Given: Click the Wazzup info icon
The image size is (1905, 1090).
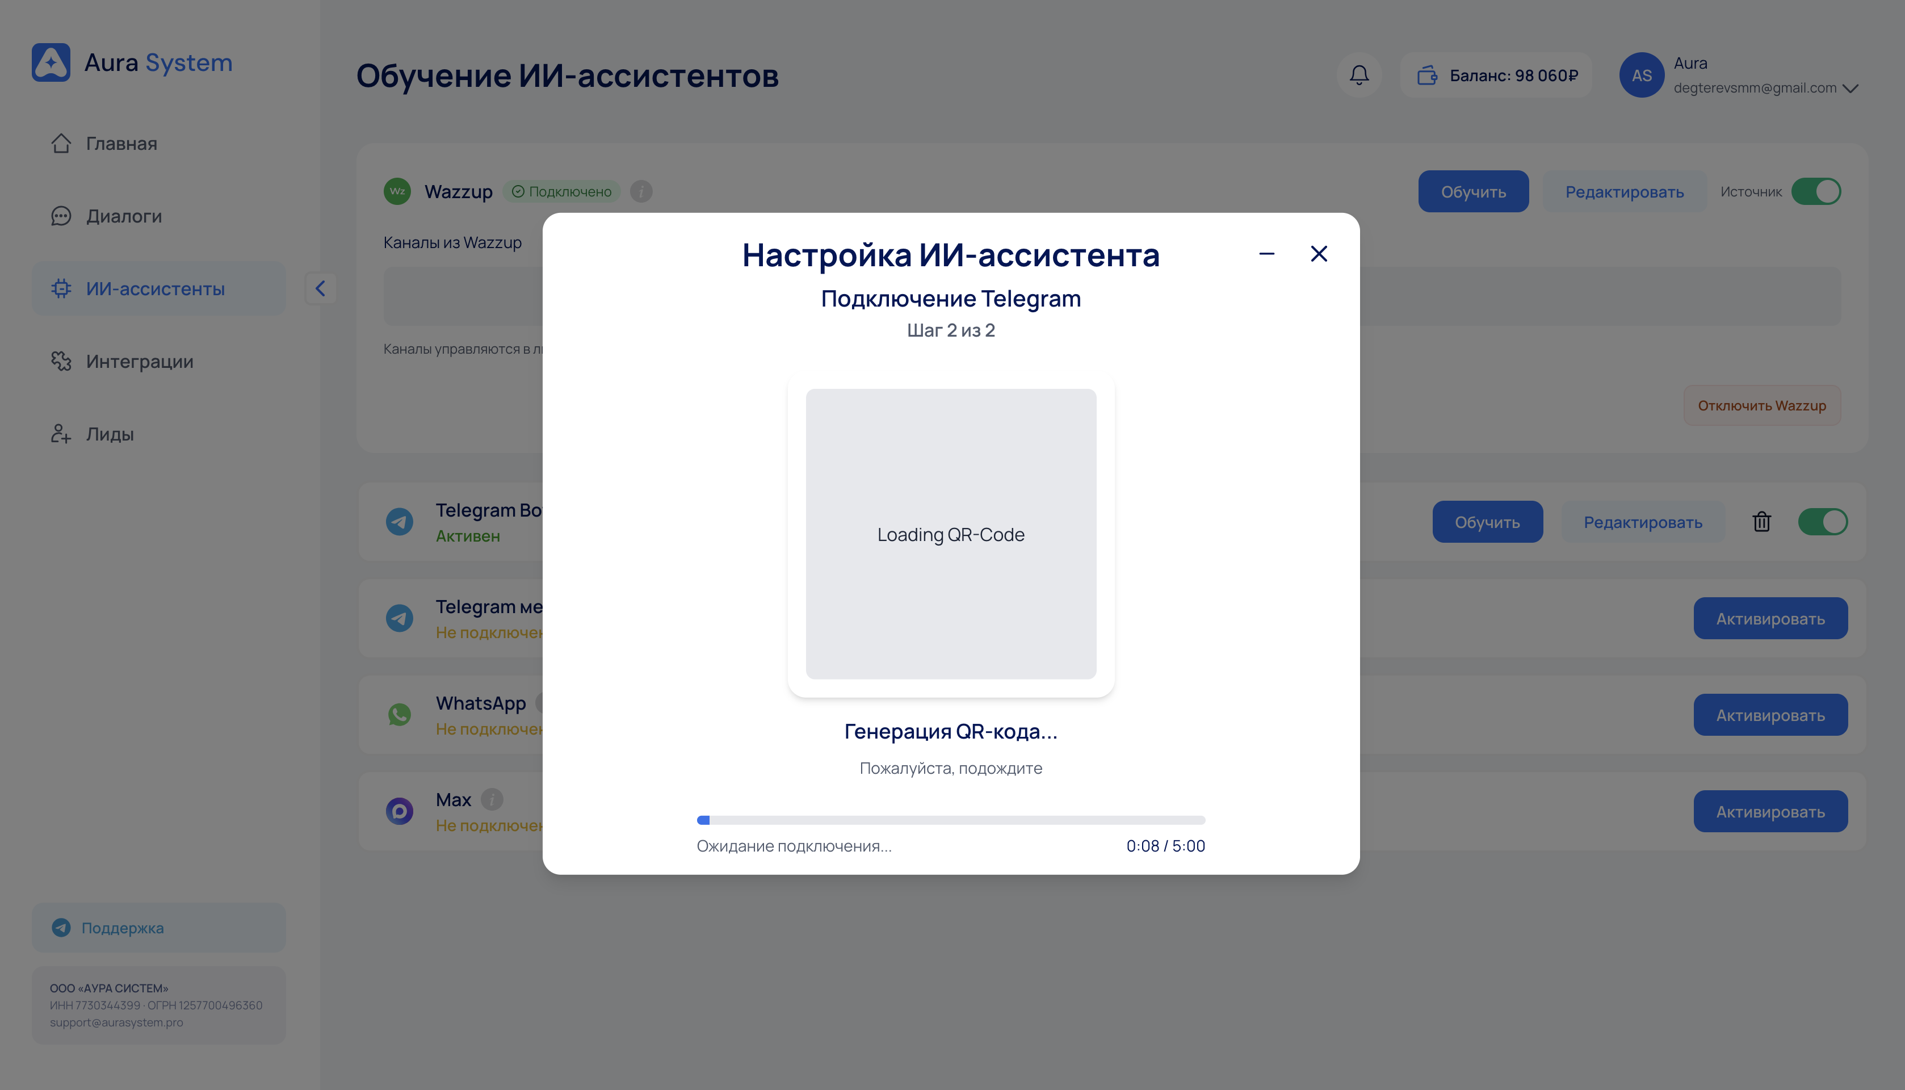Looking at the screenshot, I should click(641, 192).
